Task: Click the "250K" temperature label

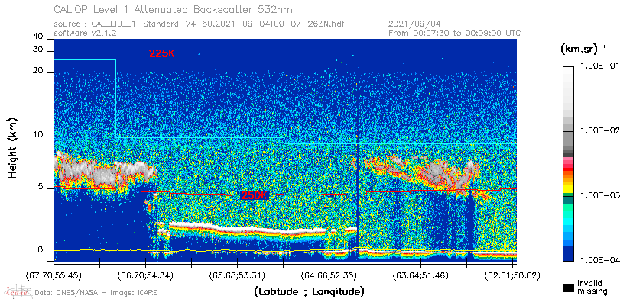Action: 255,195
